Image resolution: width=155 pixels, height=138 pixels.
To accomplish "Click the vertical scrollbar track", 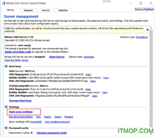I will (x=151, y=78).
